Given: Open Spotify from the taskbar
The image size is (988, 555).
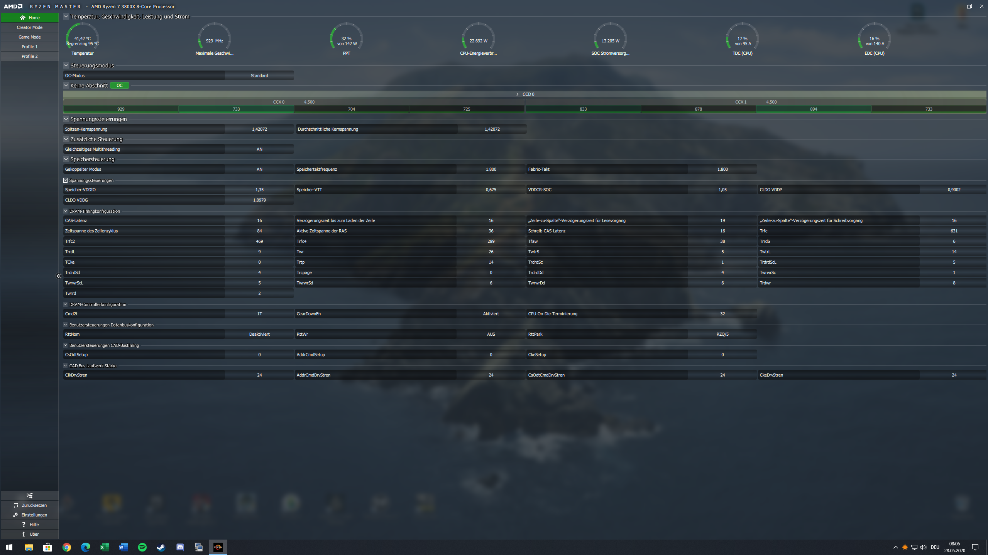Looking at the screenshot, I should [142, 547].
